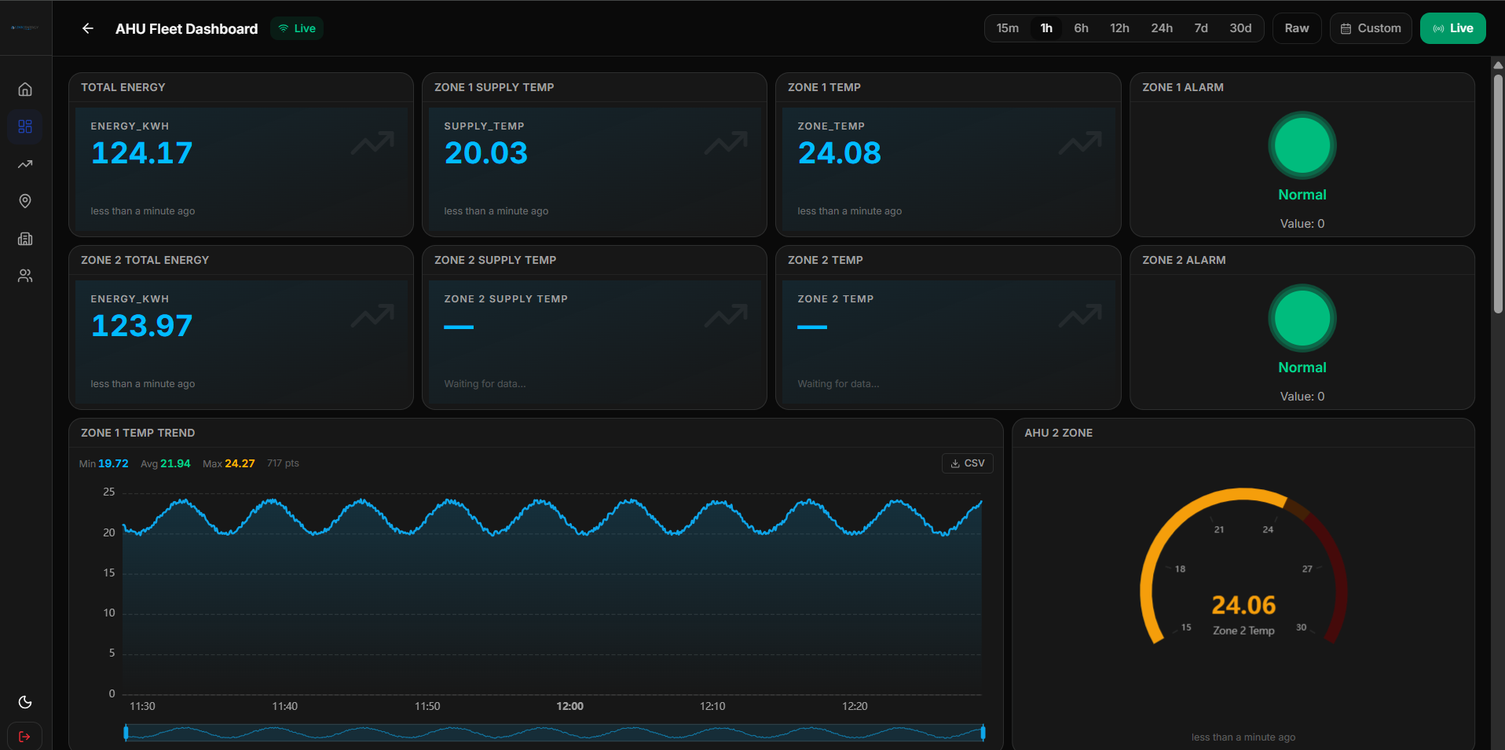This screenshot has height=750, width=1505.
Task: Click the 717 pts label
Action: click(283, 463)
